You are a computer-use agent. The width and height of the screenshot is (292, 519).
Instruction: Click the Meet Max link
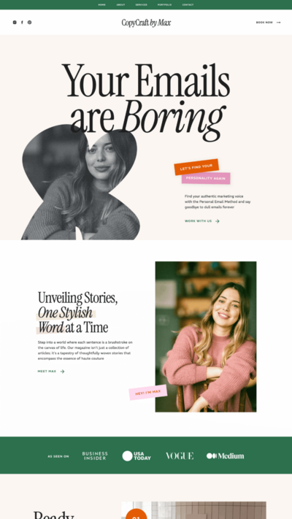coord(47,372)
